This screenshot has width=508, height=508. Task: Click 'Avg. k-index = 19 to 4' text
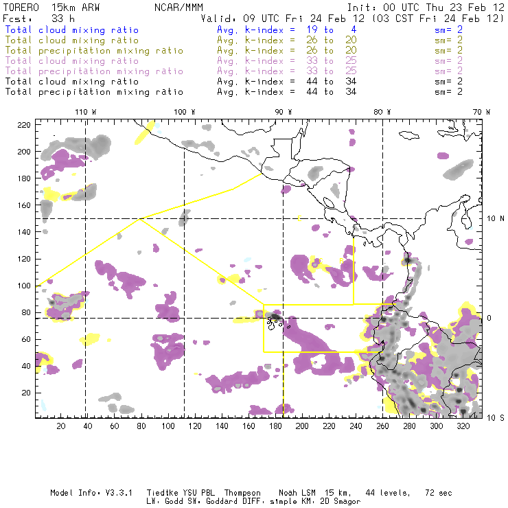pyautogui.click(x=287, y=30)
